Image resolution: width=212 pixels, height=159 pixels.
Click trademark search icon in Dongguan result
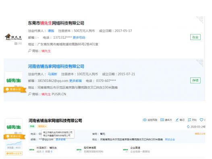click(x=29, y=51)
